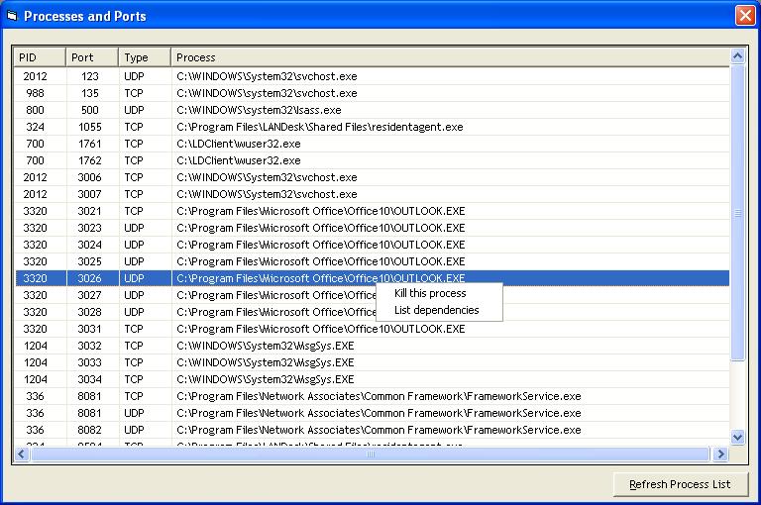Sort by the PID column header

click(40, 57)
